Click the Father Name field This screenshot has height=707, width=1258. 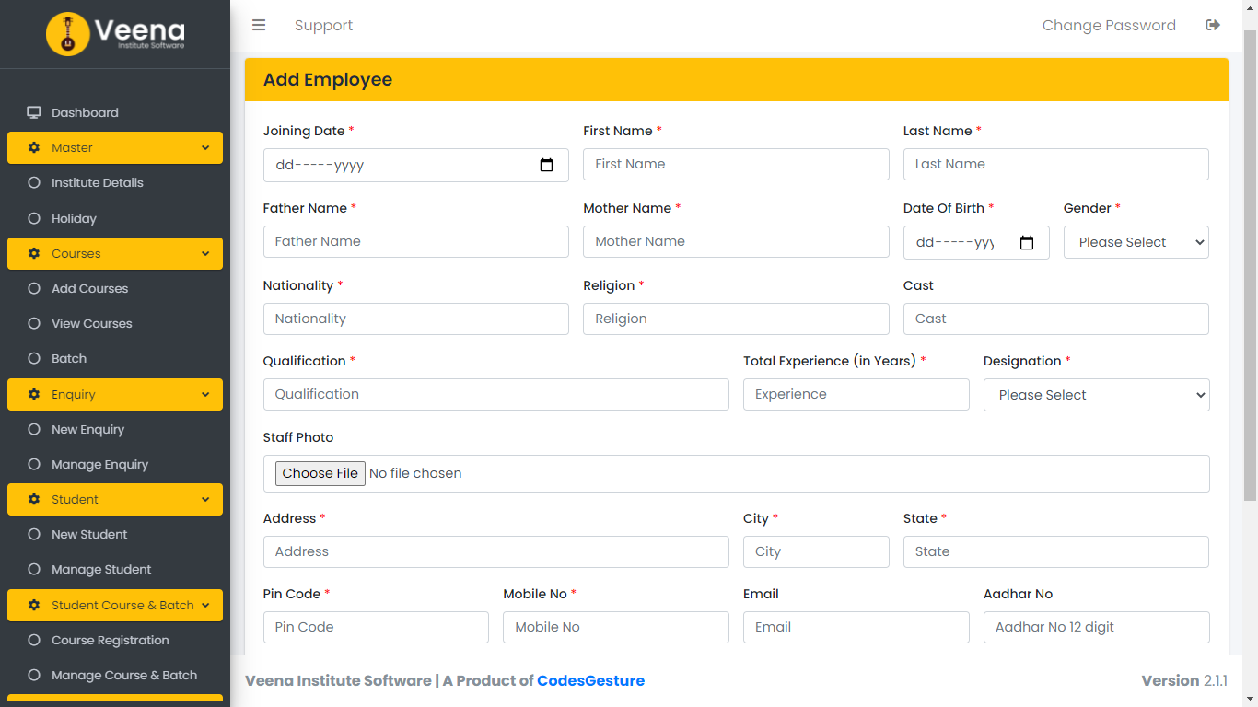pyautogui.click(x=415, y=241)
